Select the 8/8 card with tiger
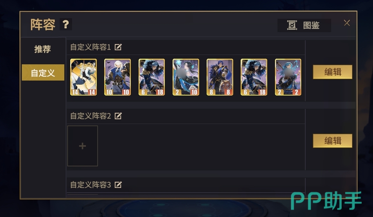This screenshot has width=373, height=217. click(x=220, y=77)
